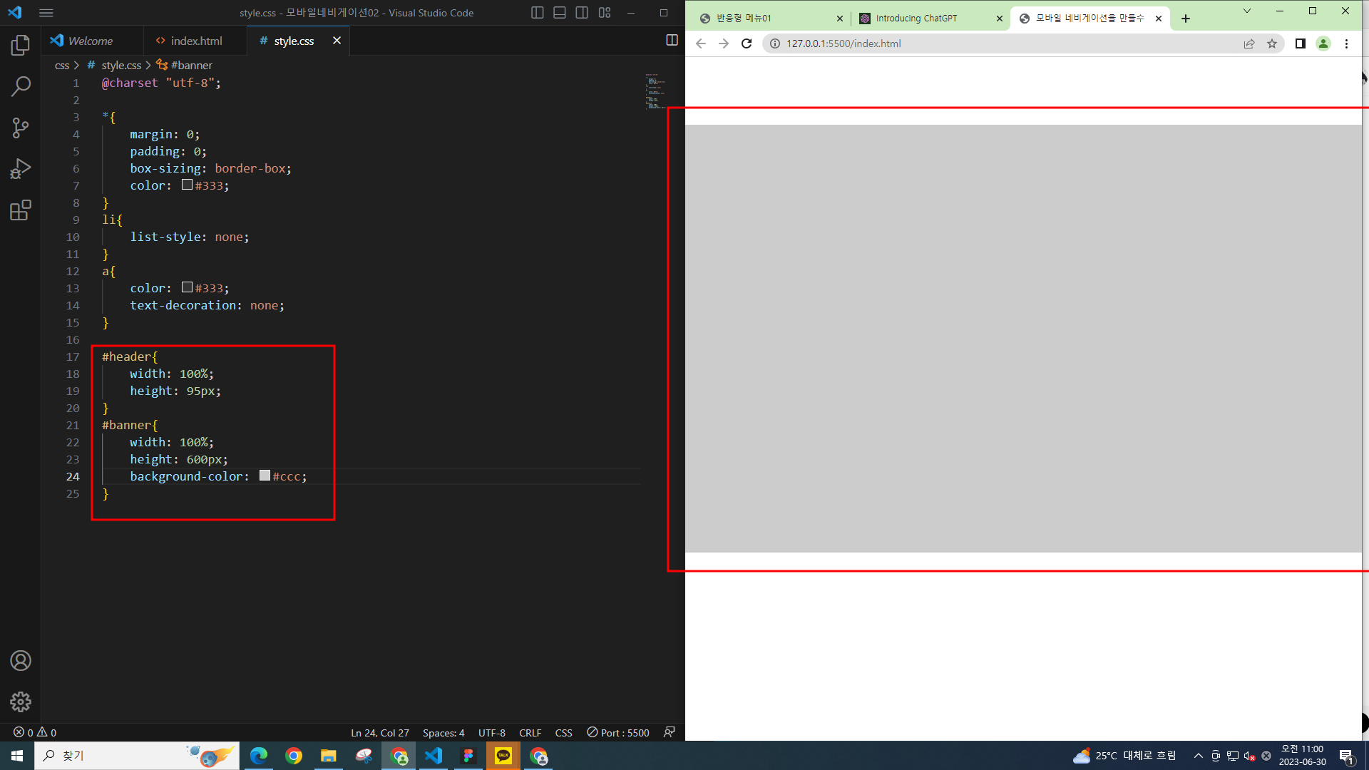Click the Spaces: 4 indentation setting
This screenshot has width=1369, height=770.
click(443, 733)
